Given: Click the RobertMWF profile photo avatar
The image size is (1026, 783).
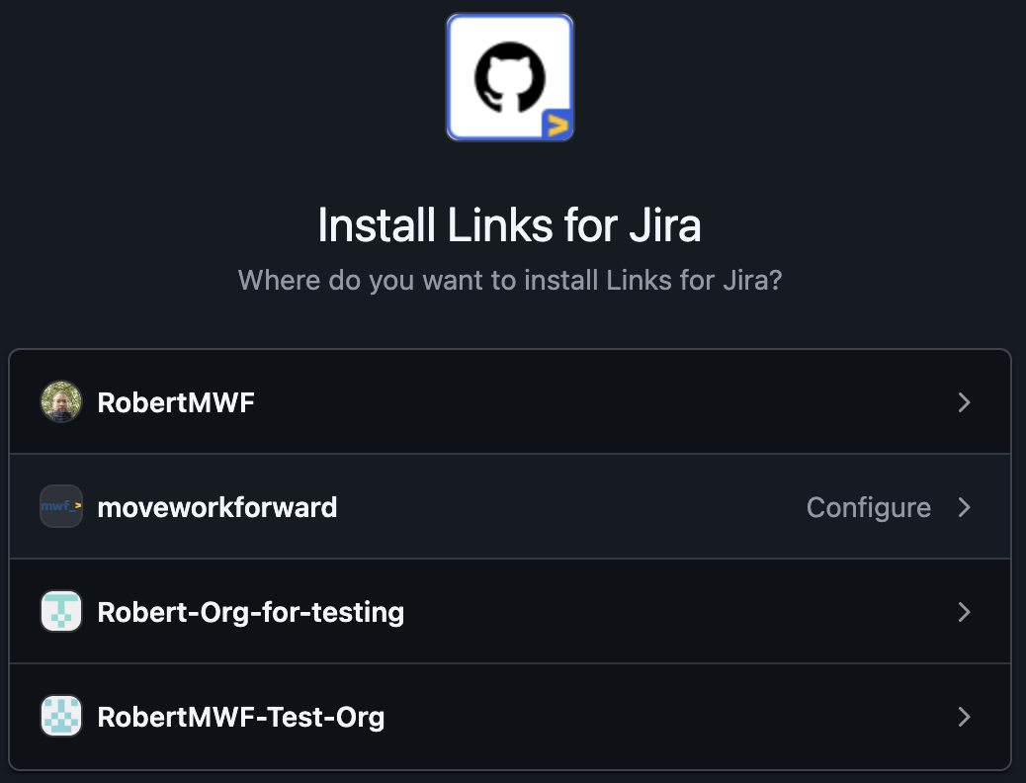Looking at the screenshot, I should click(61, 402).
